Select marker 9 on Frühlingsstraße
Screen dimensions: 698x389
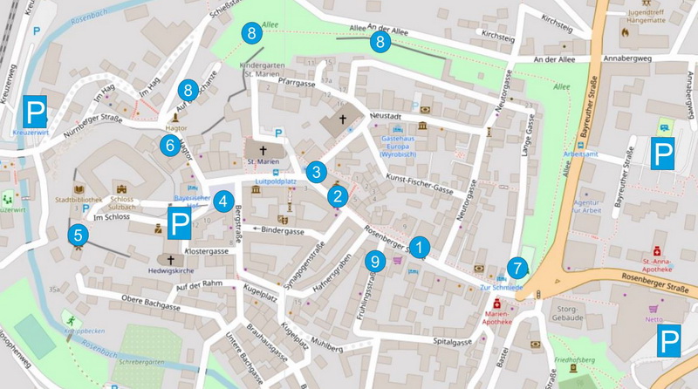[x=375, y=262]
